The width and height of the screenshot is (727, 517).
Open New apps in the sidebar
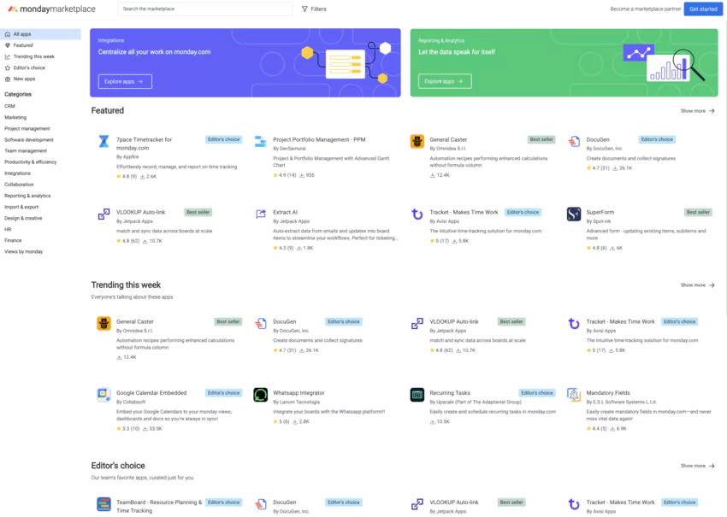point(24,79)
